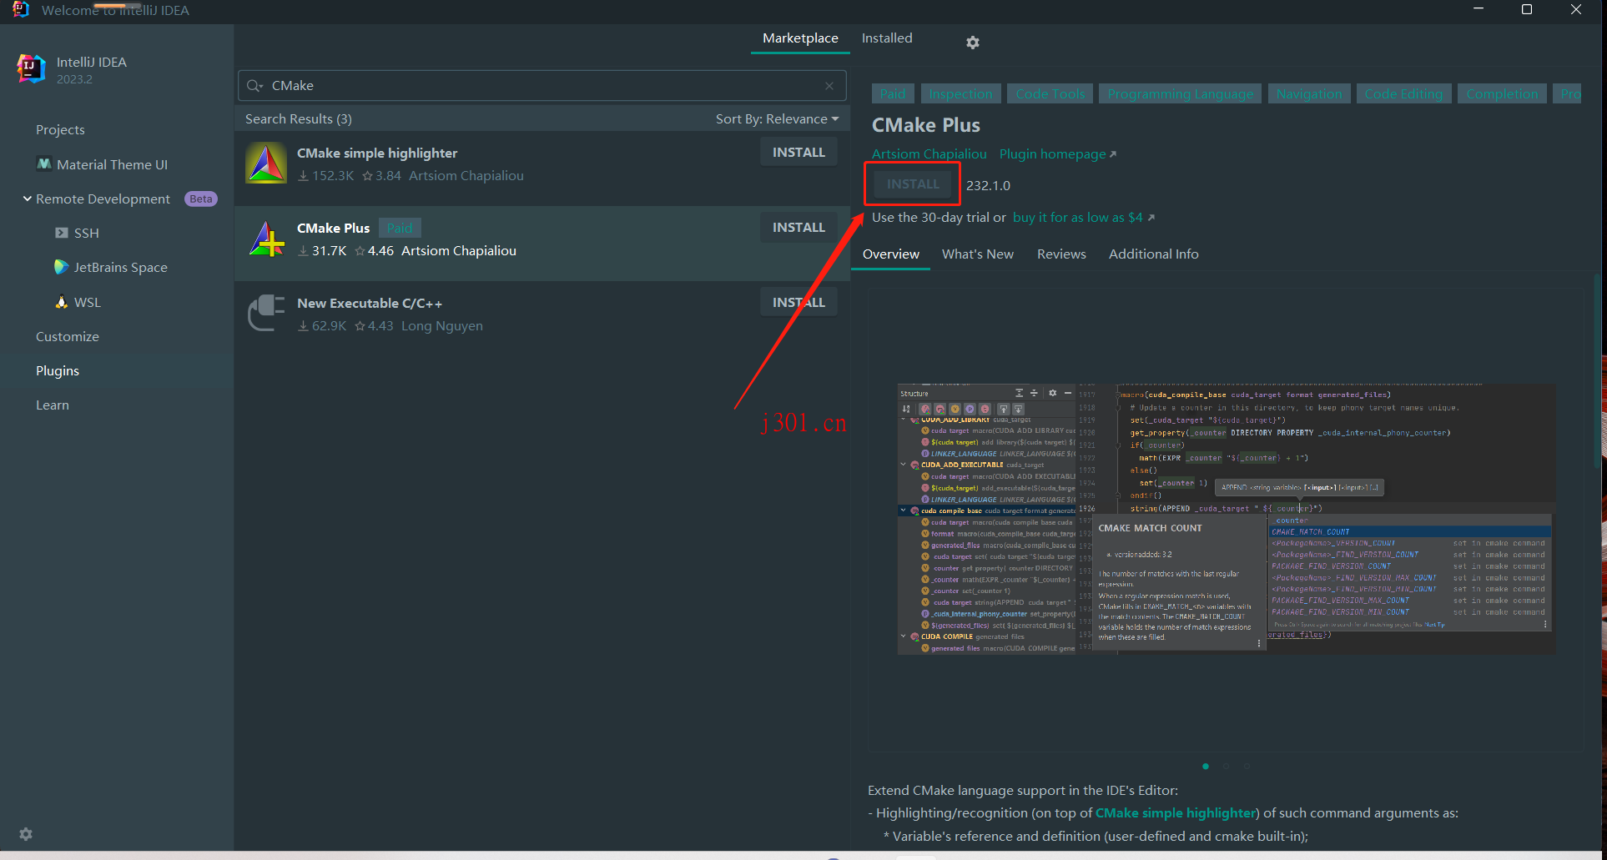Open the What's New tab
Viewport: 1607px width, 860px height.
[978, 254]
